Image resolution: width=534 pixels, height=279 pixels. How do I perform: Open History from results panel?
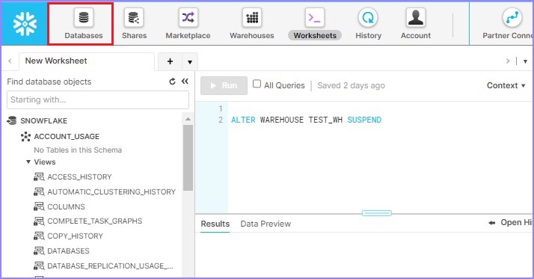pos(510,223)
